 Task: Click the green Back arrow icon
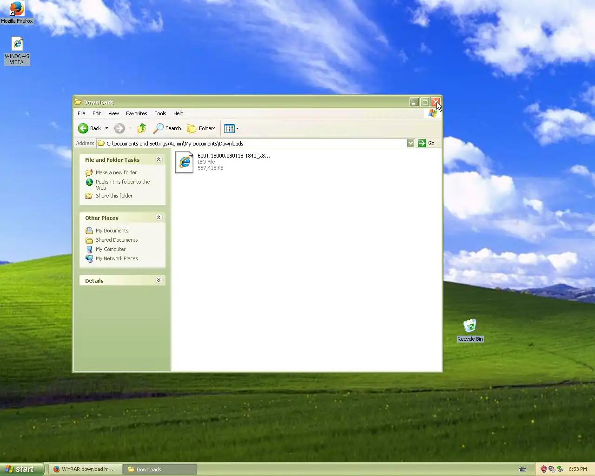tap(83, 128)
